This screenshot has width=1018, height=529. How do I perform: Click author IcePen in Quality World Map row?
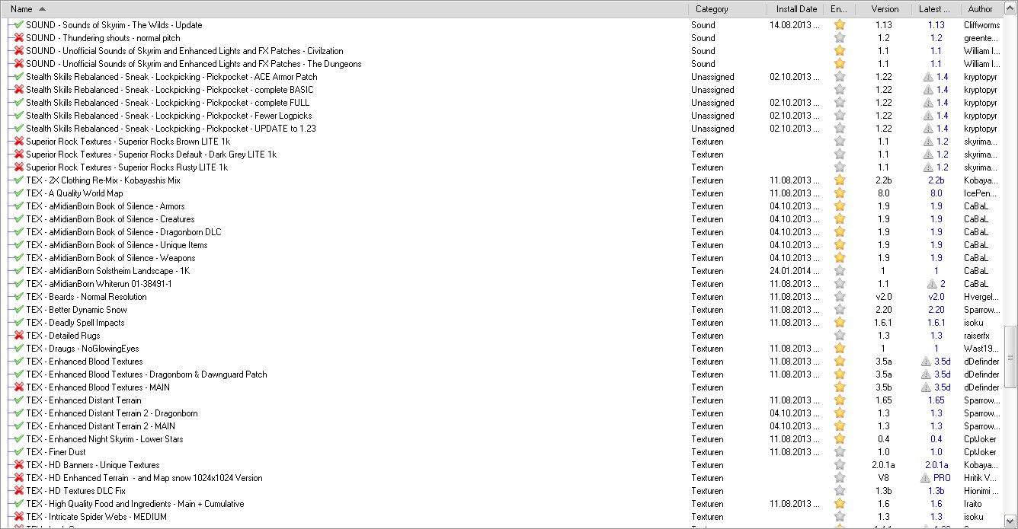click(981, 193)
